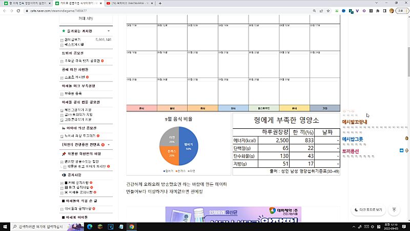Click the light-blue legend cell under calendar
This screenshot has height=231, width=410.
tap(233, 108)
